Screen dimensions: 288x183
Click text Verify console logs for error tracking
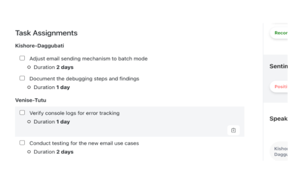click(x=74, y=113)
